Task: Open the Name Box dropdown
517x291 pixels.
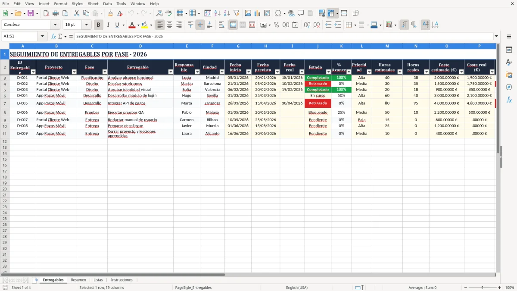Action: point(43,36)
